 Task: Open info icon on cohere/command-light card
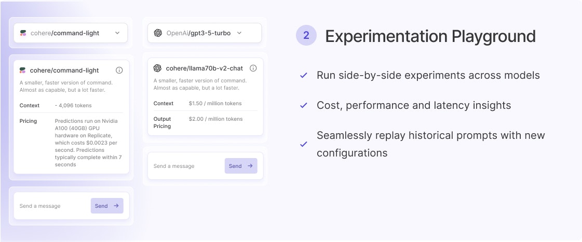pos(119,70)
